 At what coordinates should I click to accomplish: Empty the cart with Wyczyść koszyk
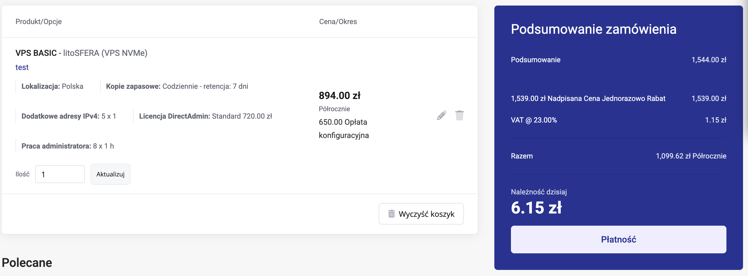[421, 214]
